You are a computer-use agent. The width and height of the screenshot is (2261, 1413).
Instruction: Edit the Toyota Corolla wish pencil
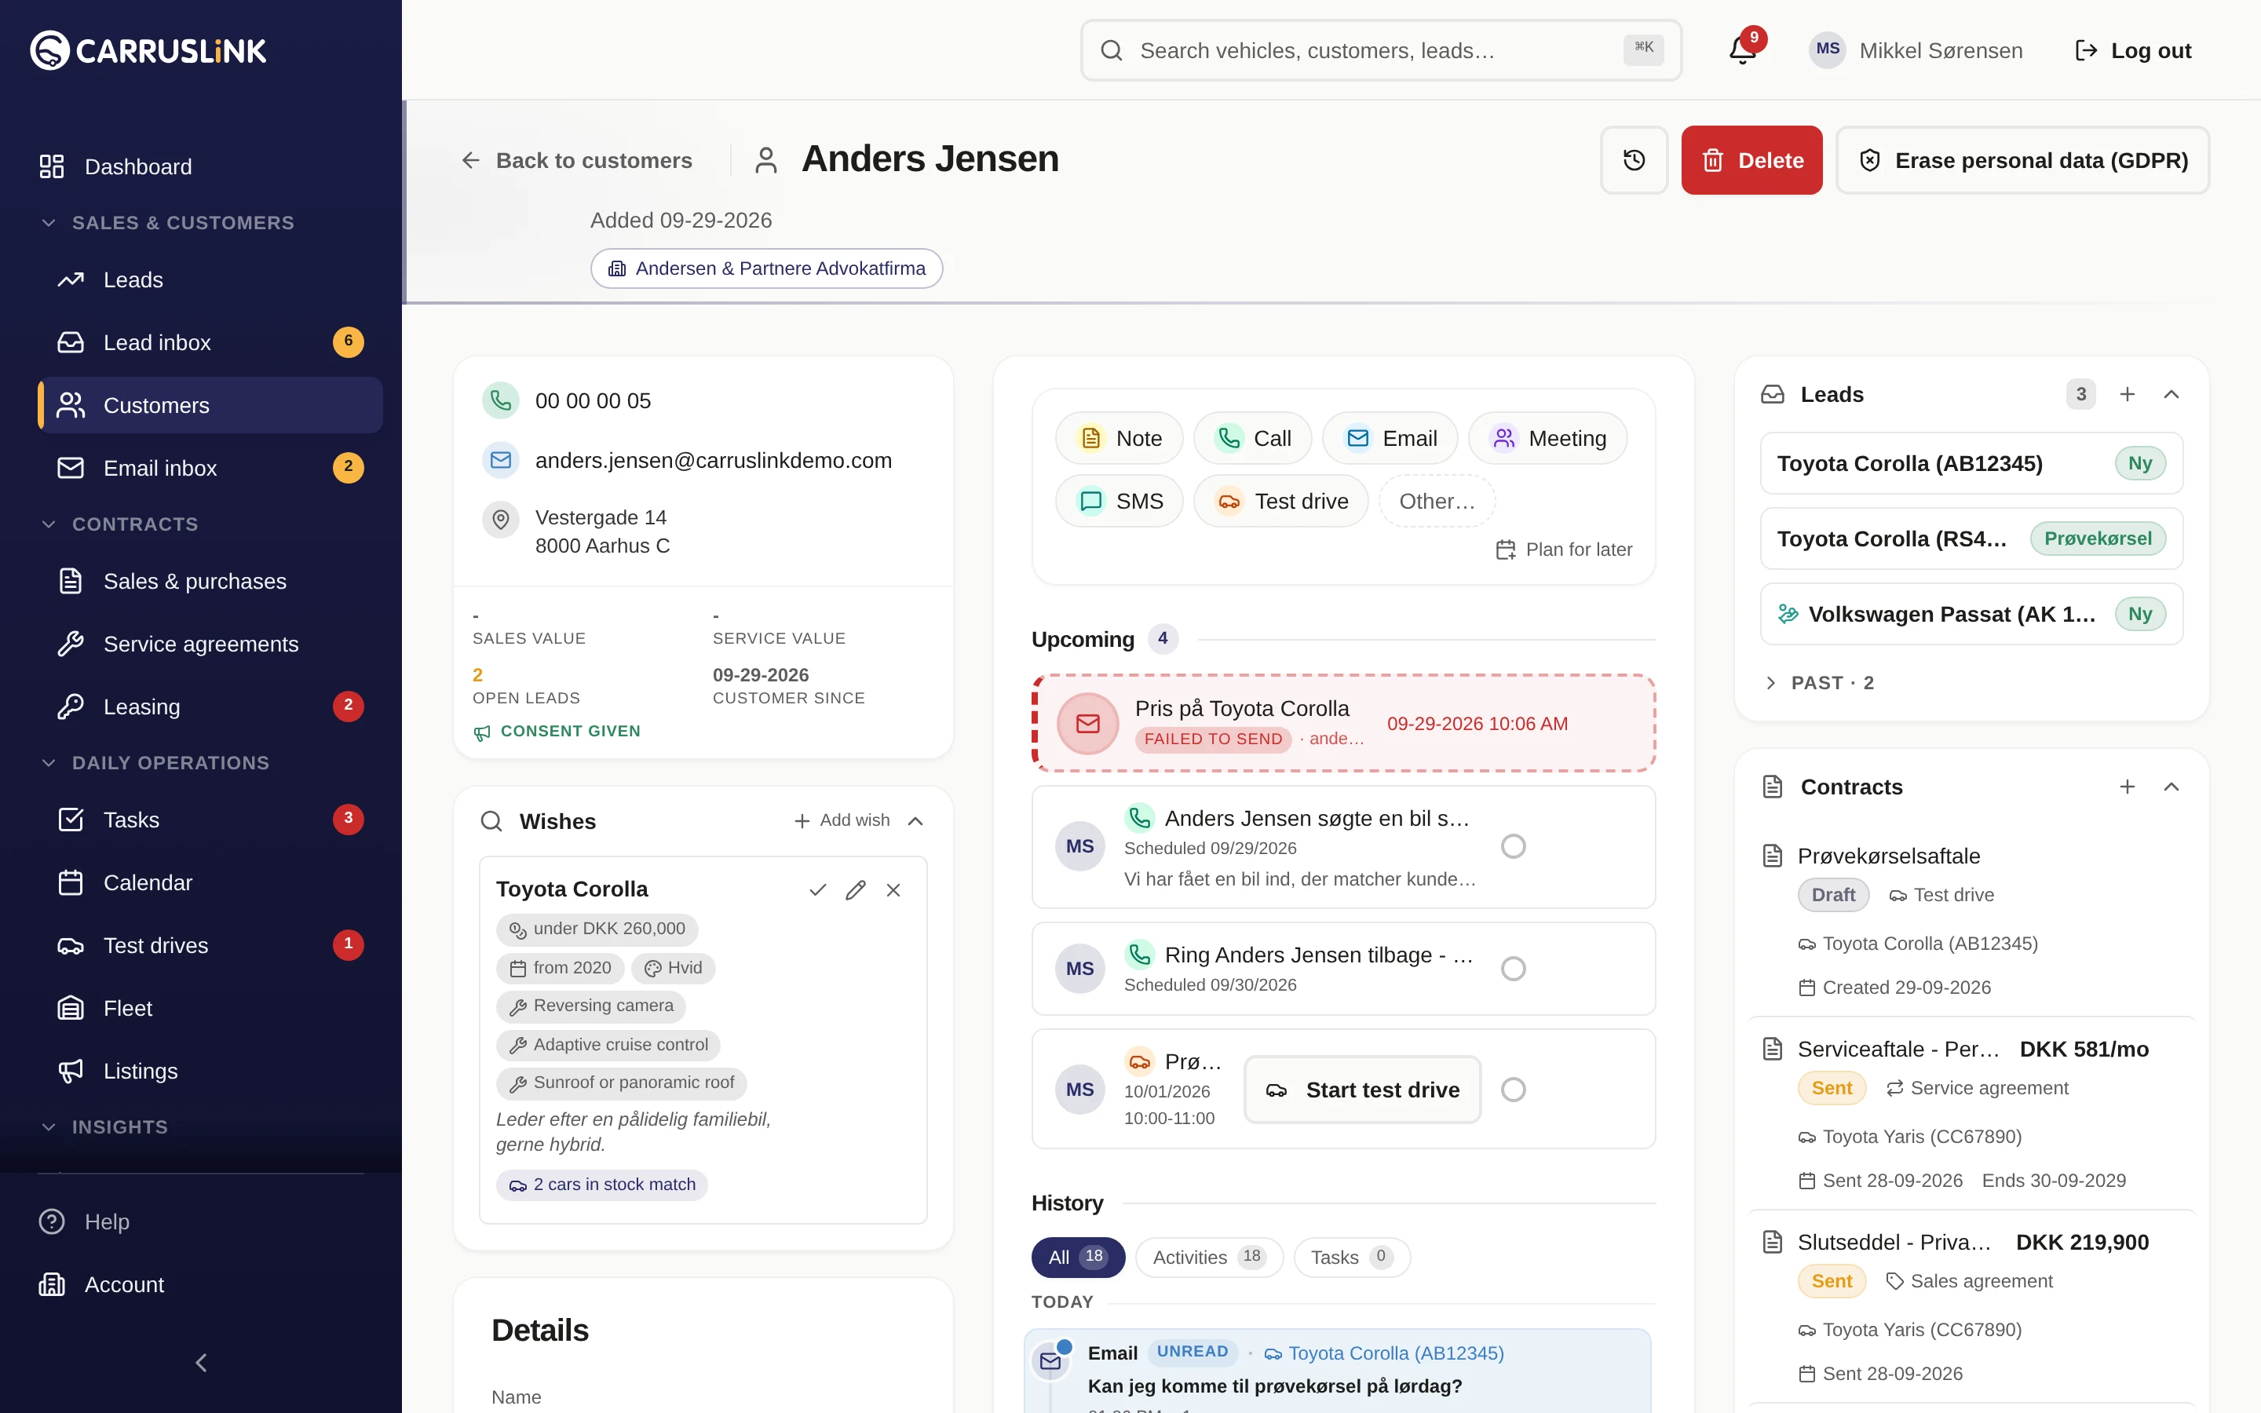coord(855,889)
